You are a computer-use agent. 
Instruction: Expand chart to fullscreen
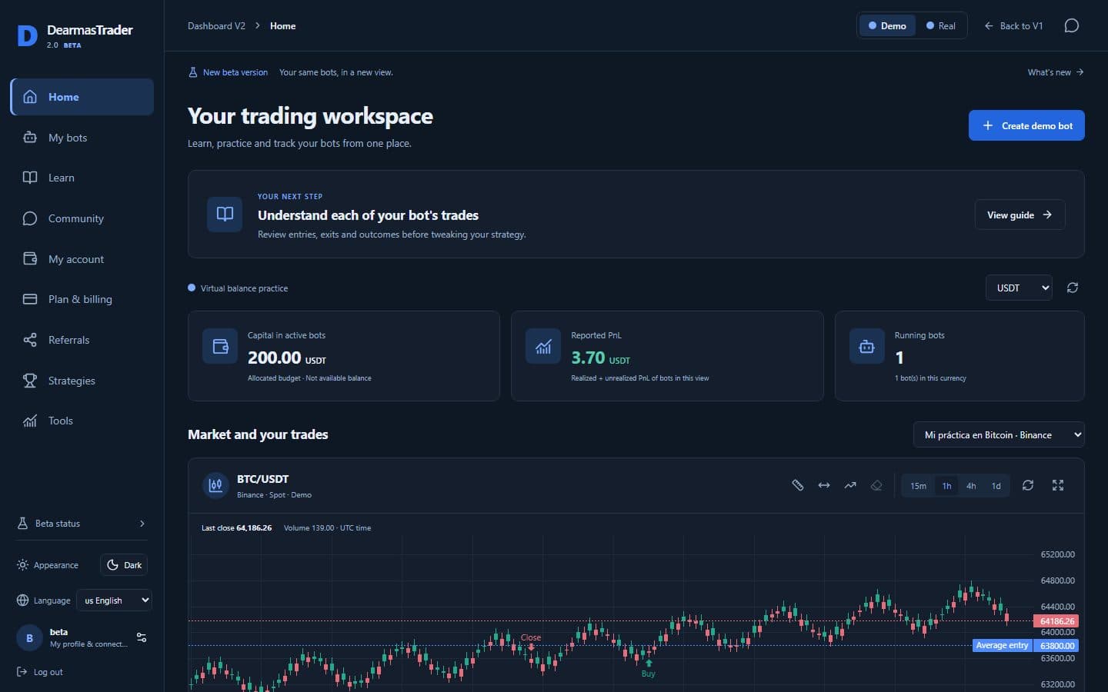[1058, 485]
